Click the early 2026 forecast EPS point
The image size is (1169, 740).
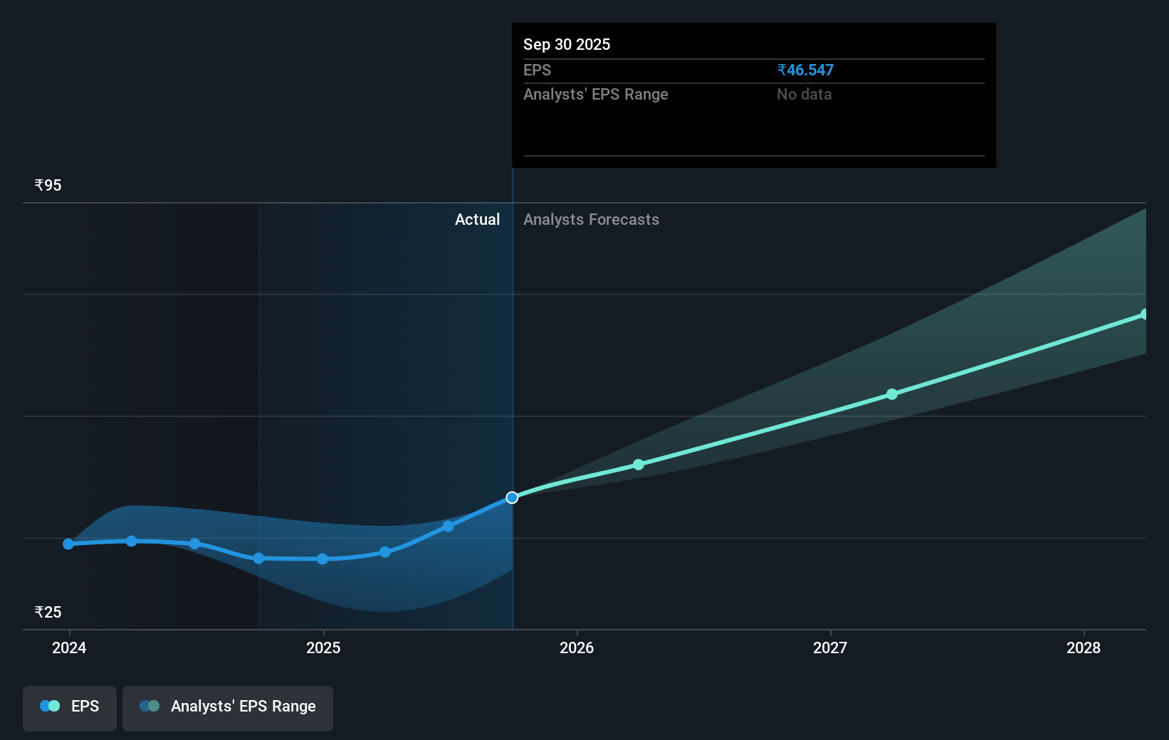tap(639, 465)
